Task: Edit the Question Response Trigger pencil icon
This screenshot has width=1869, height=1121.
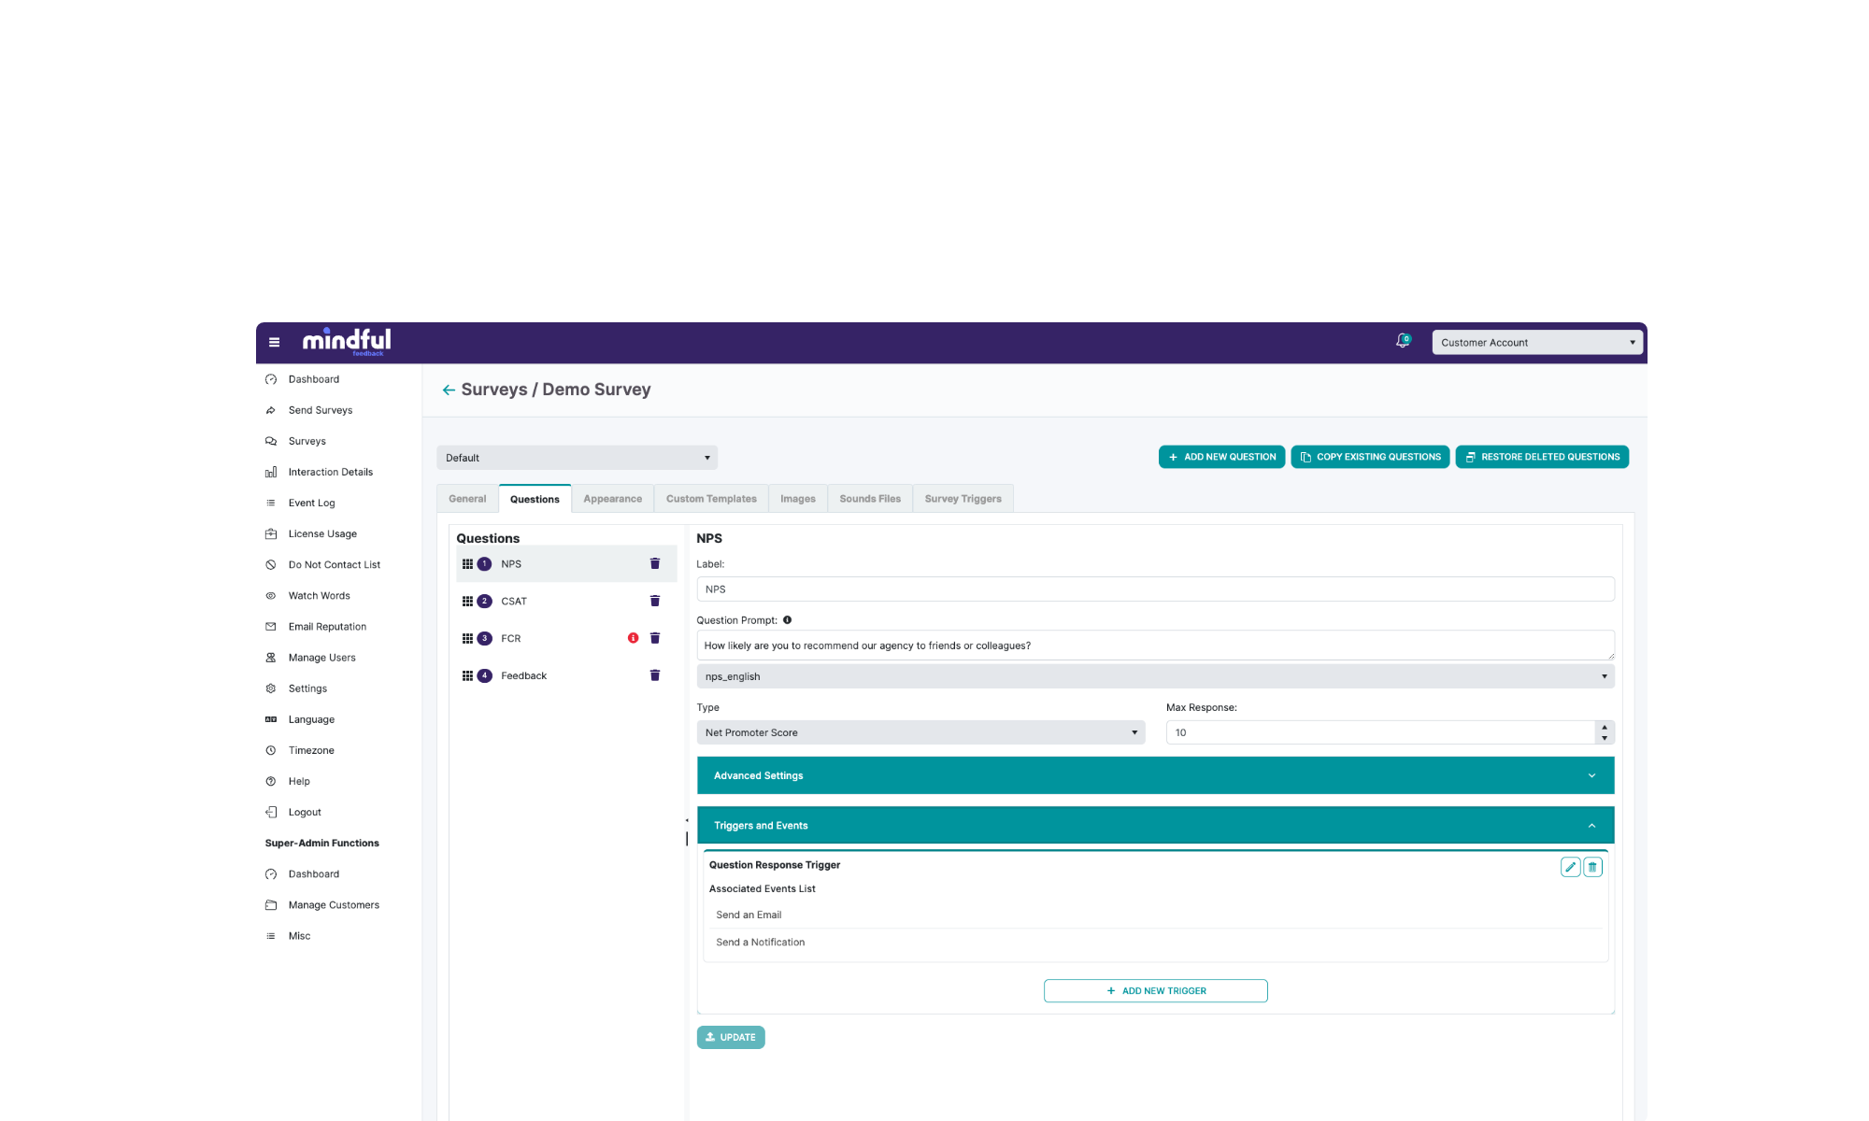Action: click(x=1570, y=867)
